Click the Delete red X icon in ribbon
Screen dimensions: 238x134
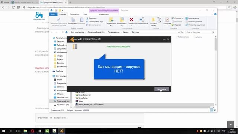click(131, 19)
